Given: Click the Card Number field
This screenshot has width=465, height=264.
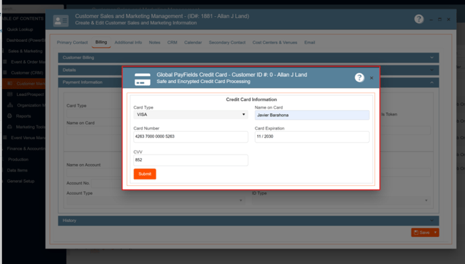Looking at the screenshot, I should [191, 136].
